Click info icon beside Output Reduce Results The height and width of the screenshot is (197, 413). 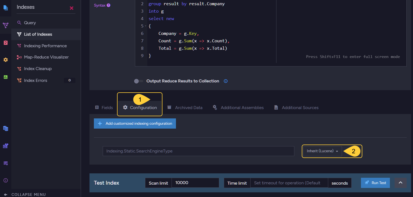pos(226,81)
